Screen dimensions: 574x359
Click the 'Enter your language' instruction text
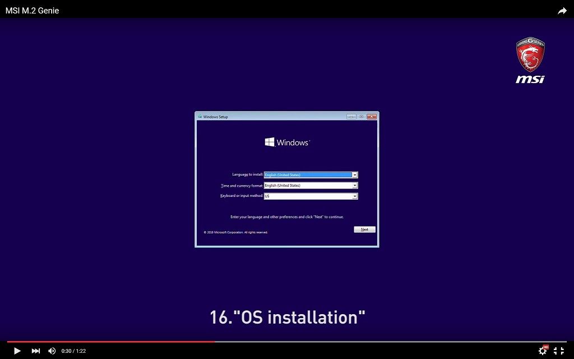click(287, 217)
